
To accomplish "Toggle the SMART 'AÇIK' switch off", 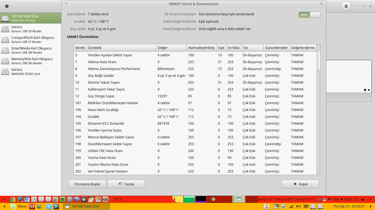I will point(310,15).
